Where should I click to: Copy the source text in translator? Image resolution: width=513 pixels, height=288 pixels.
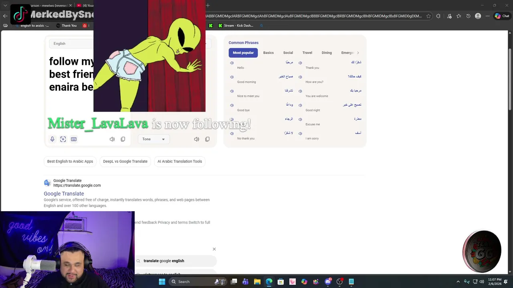coord(123,139)
